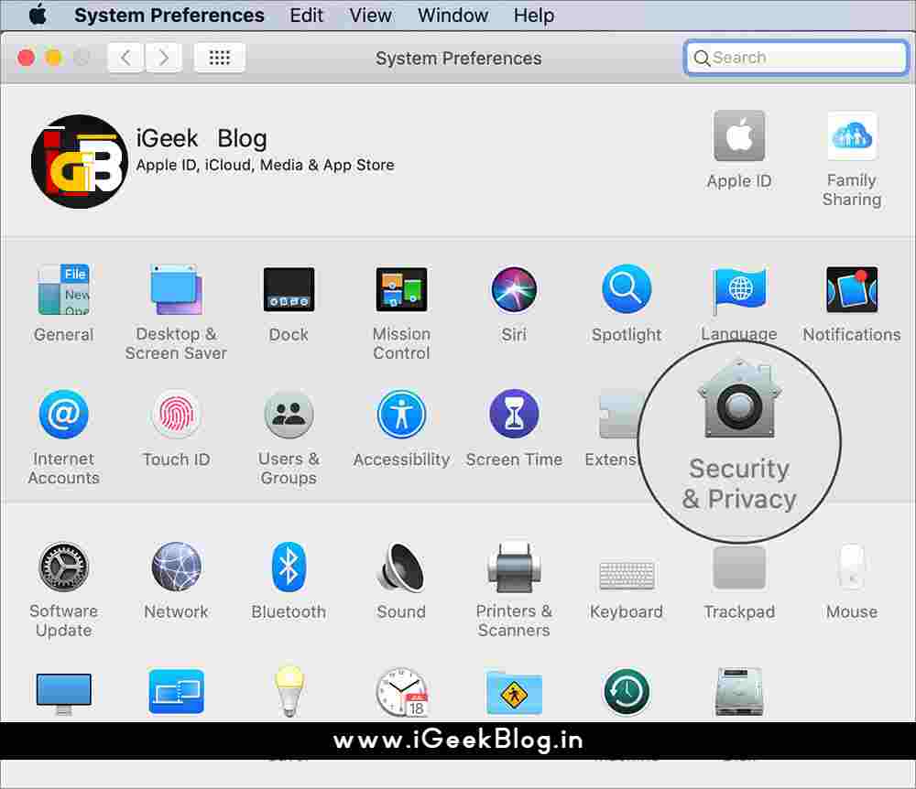Open Security & Privacy preferences
Viewport: 916px width, 789px height.
pos(739,437)
